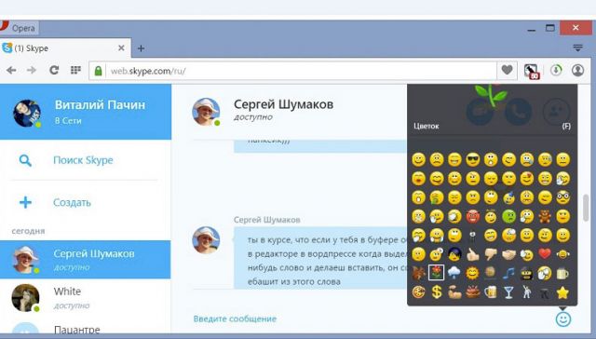Insert the angel halo emoticon
Image resolution: width=596 pixels, height=339 pixels.
pyautogui.click(x=491, y=216)
